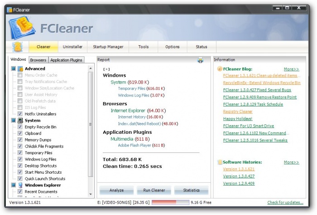
Task: Toggle the Recent Documents checkbox
Action: 20,191
